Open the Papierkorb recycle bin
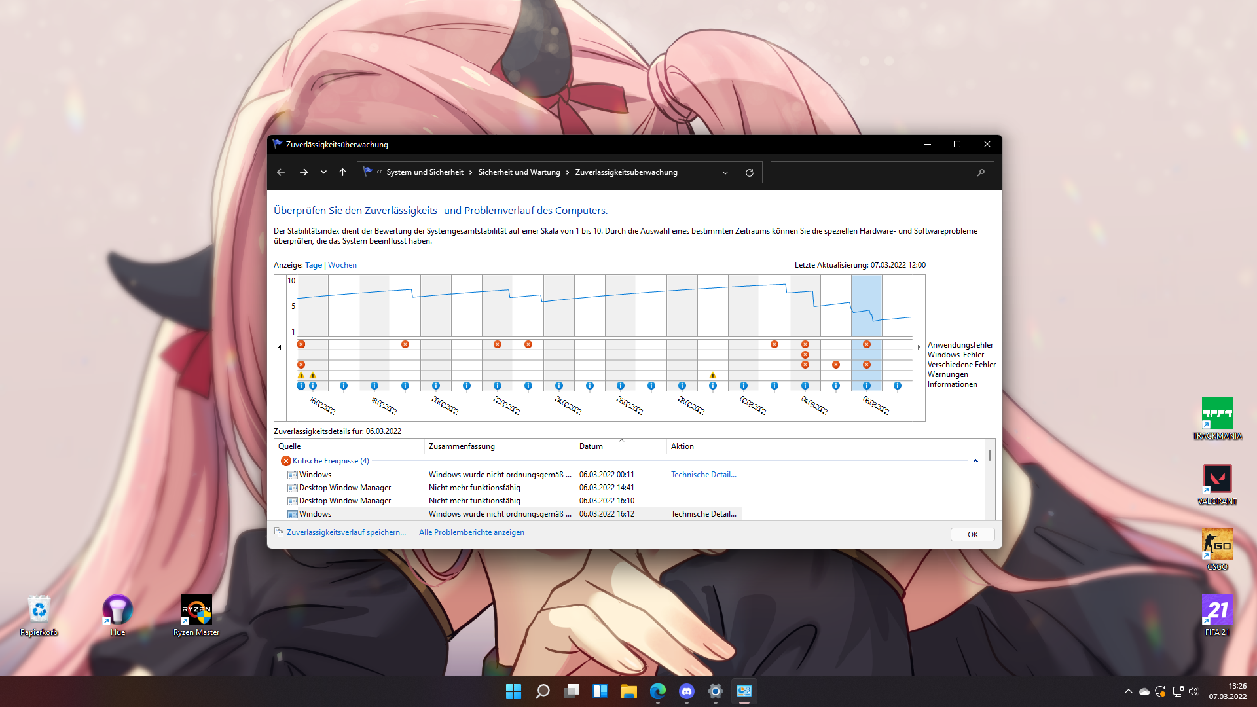The image size is (1257, 707). coord(39,615)
